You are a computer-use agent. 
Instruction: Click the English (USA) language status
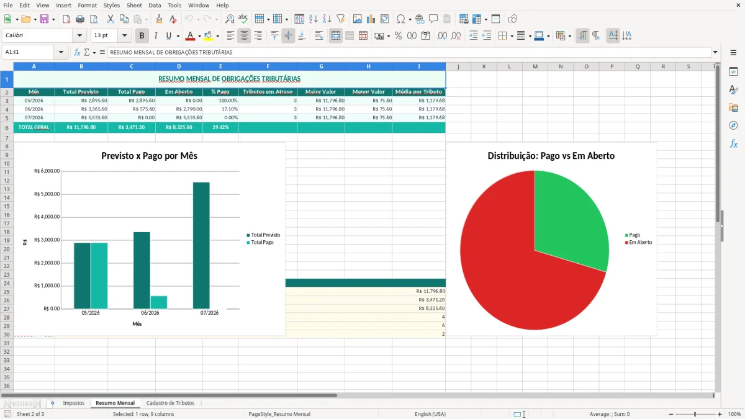tap(430, 414)
